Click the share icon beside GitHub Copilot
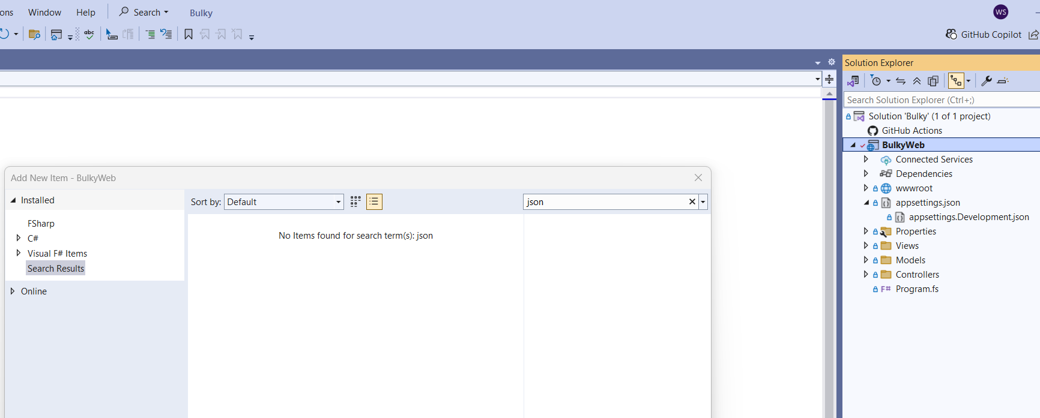Screen dimensions: 1040x418 1033,35
